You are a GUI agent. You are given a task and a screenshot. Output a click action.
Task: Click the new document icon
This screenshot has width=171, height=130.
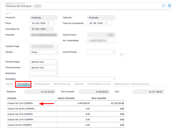[163, 5]
